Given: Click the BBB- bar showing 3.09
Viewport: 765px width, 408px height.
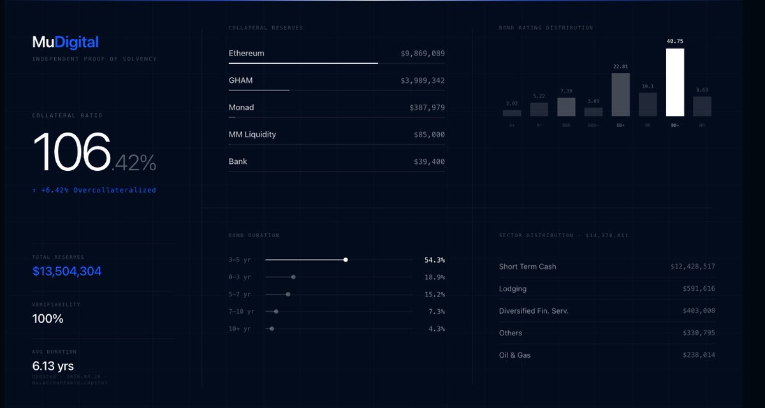Looking at the screenshot, I should coord(594,112).
